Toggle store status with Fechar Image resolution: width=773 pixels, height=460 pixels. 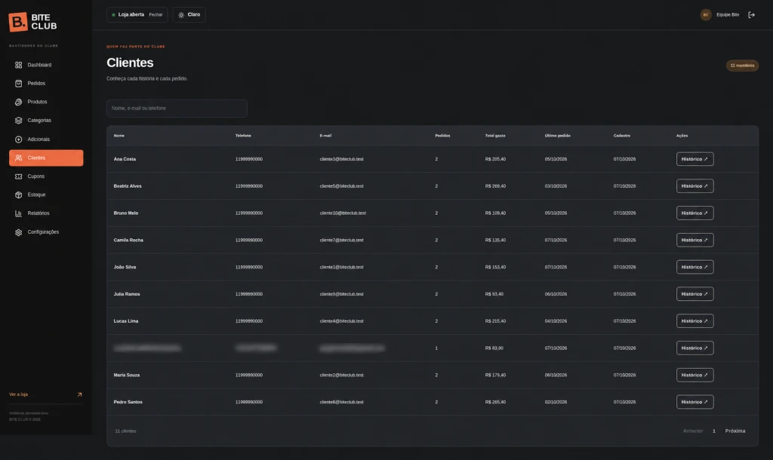click(156, 15)
